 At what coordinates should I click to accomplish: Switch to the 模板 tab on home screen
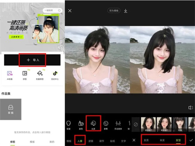(32, 142)
